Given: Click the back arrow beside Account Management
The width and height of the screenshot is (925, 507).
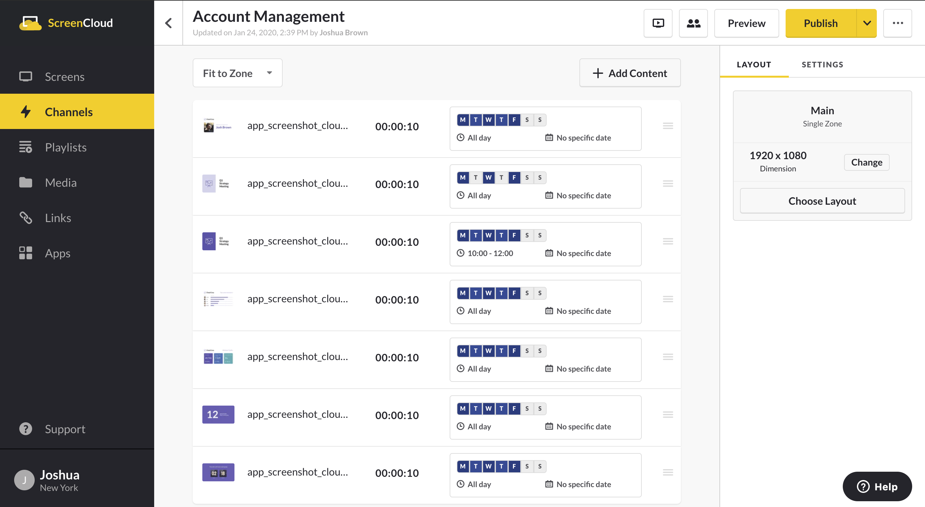Looking at the screenshot, I should 168,23.
